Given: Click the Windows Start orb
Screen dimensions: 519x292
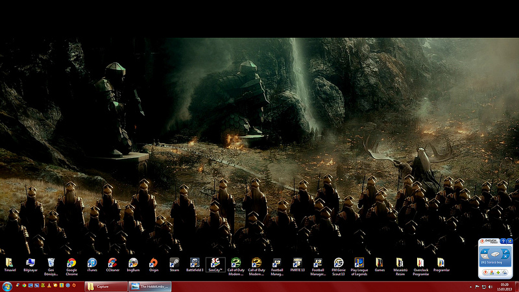Looking at the screenshot, I should point(7,287).
